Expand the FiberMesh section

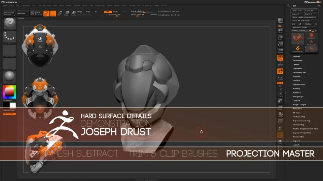(x=297, y=68)
